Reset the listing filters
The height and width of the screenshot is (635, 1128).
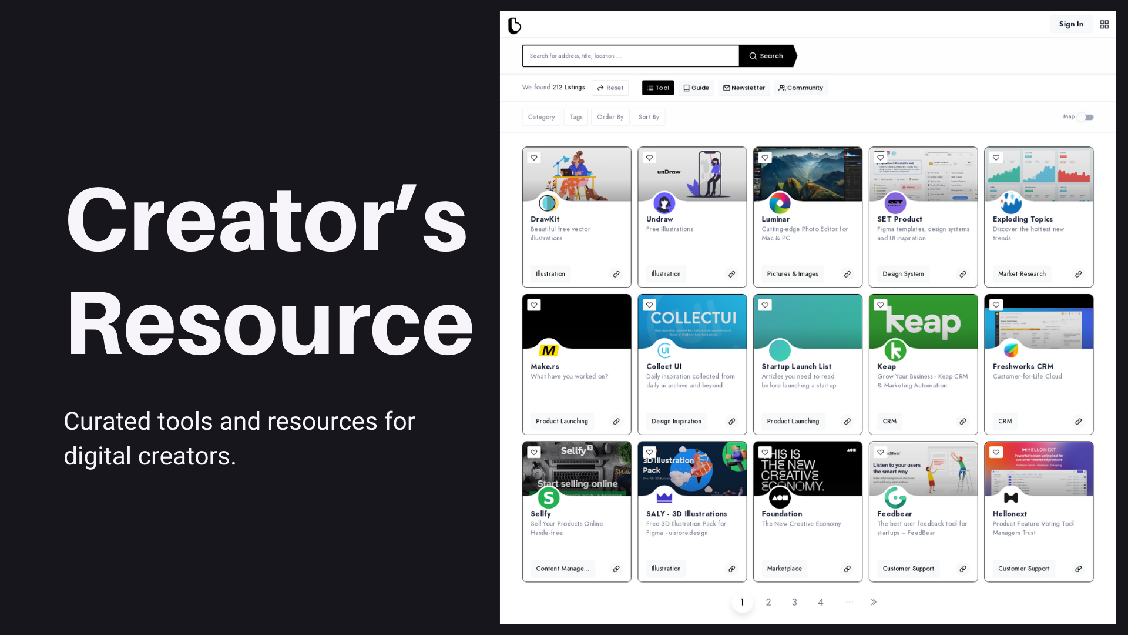(x=610, y=88)
